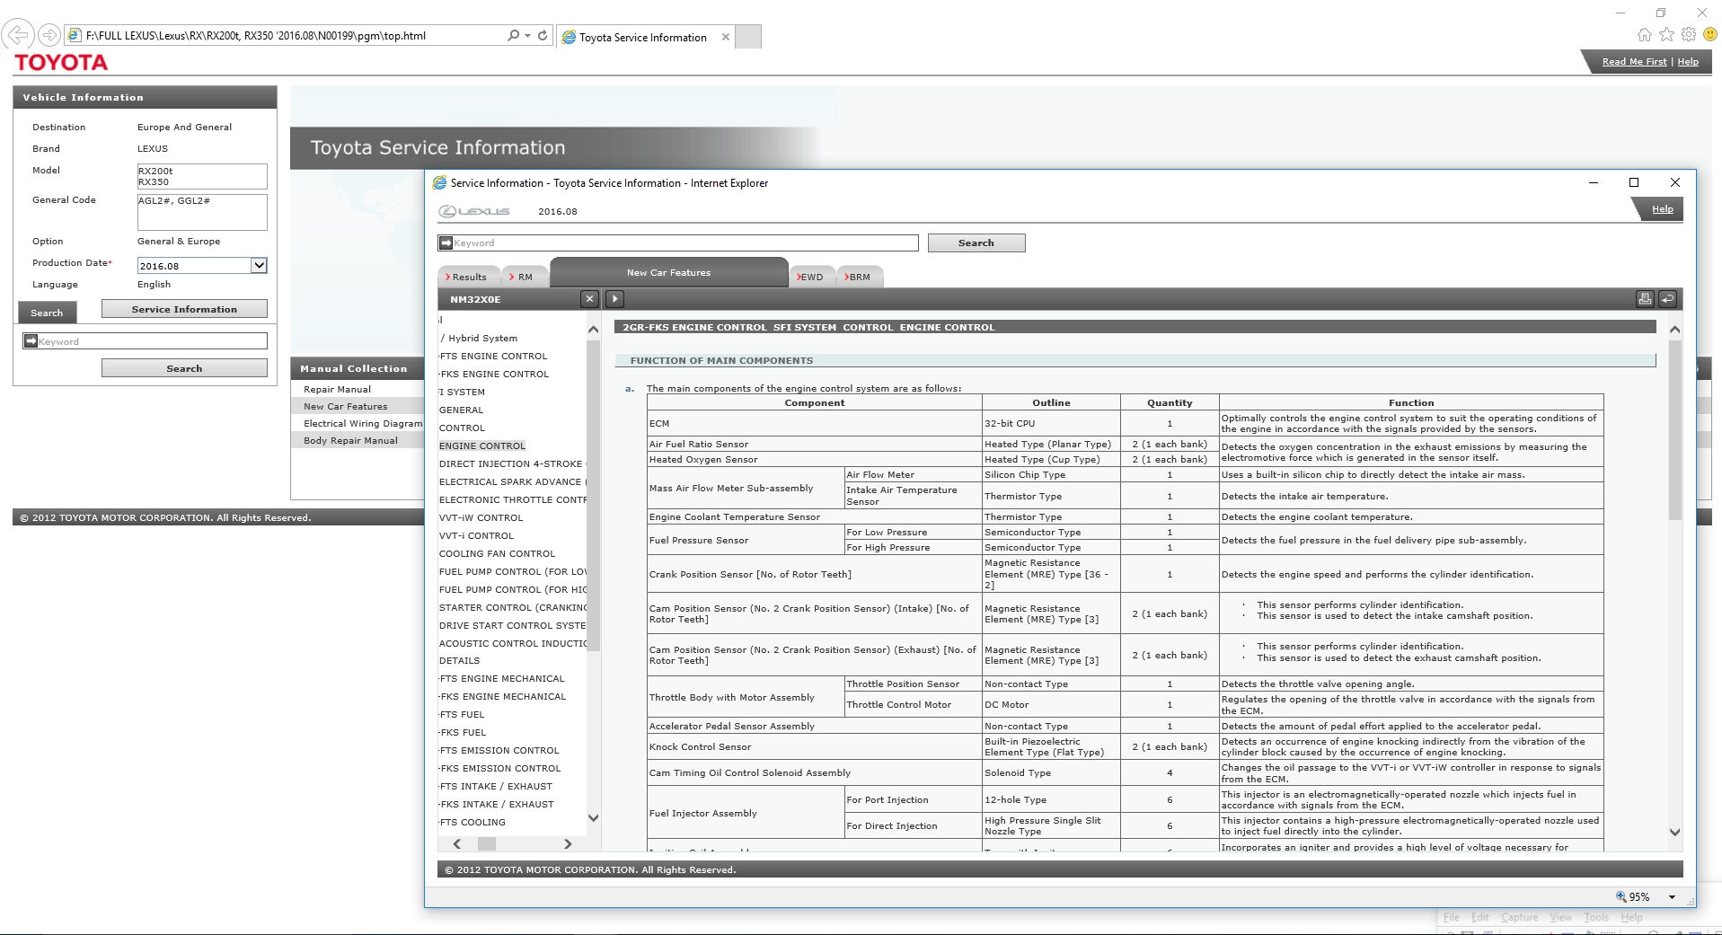
Task: Click the tree panel horizontal scrollbar thumb
Action: pos(487,843)
